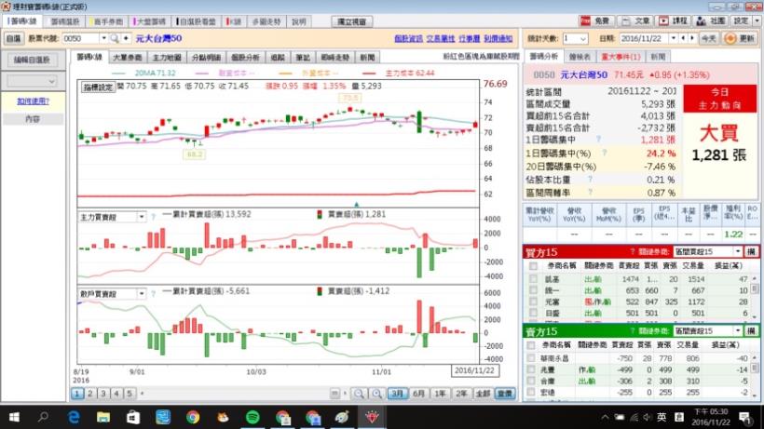Open the 個股資訊 link
764x429 pixels.
click(408, 38)
